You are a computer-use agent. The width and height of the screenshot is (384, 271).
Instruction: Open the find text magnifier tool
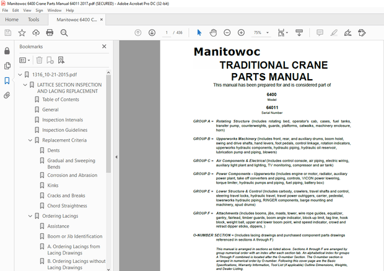pos(64,33)
